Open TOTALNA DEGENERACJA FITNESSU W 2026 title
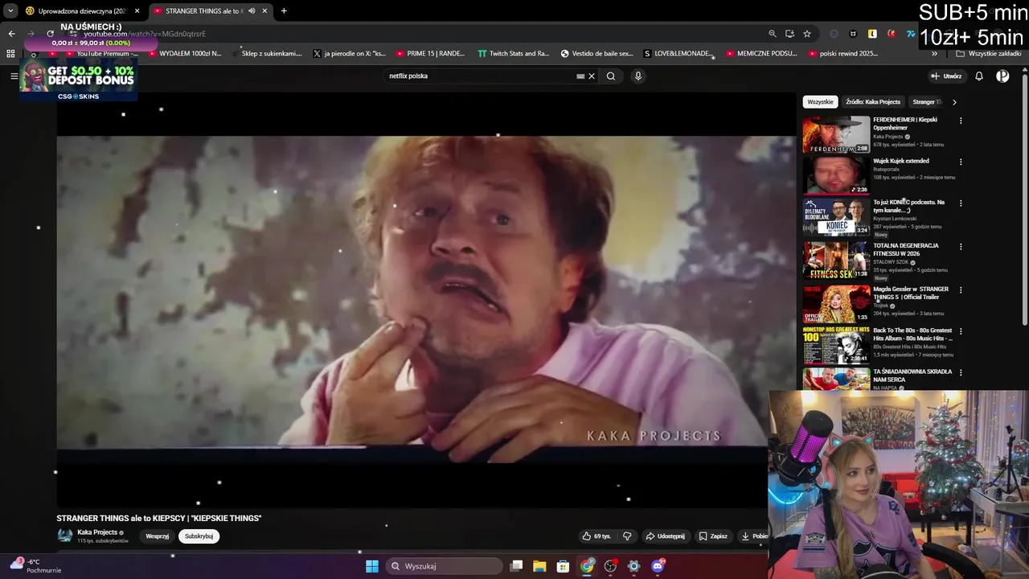 coord(906,249)
